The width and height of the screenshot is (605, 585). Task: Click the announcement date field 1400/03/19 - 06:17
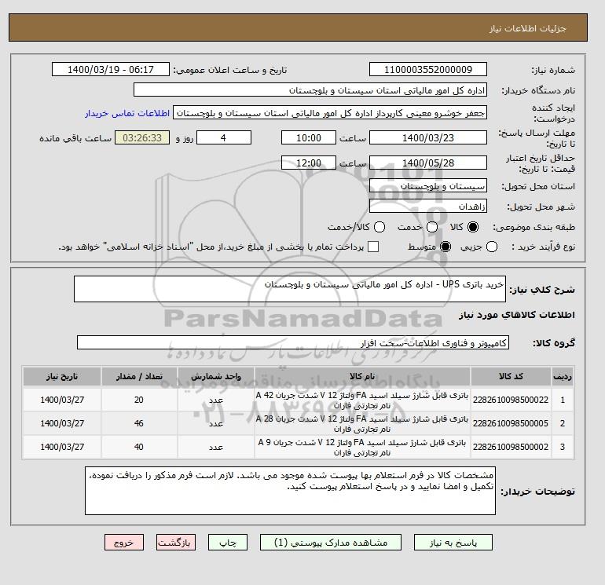coord(110,69)
